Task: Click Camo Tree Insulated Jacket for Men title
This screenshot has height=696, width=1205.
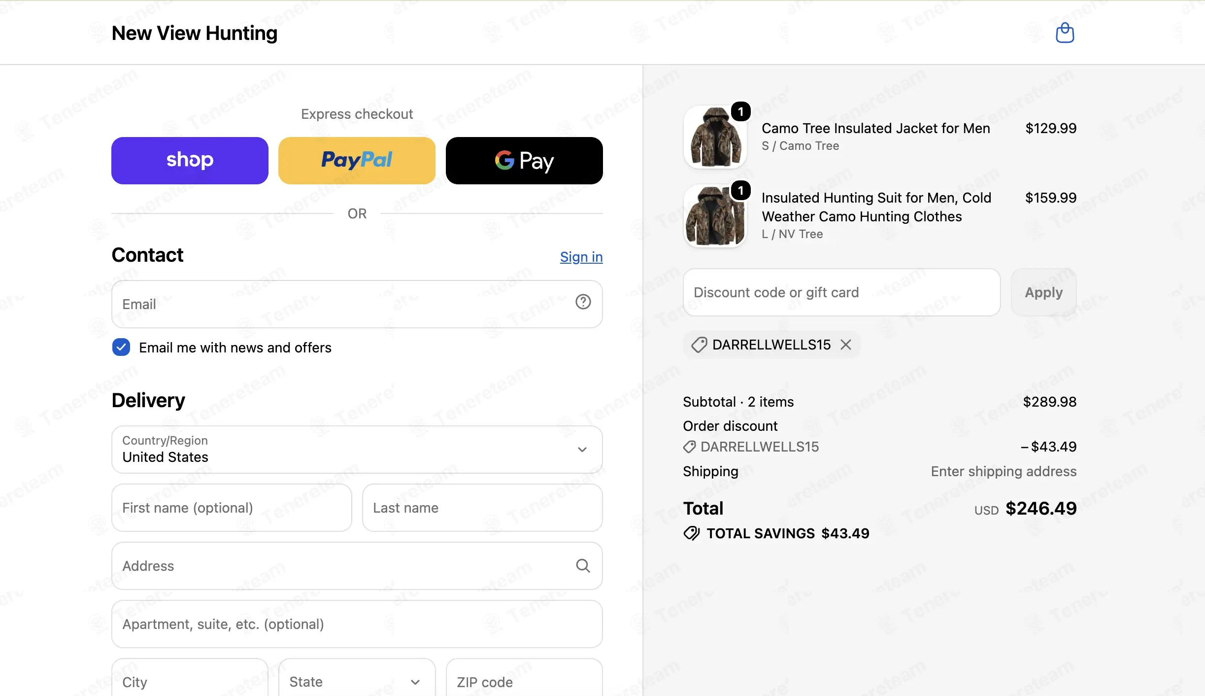Action: point(875,128)
